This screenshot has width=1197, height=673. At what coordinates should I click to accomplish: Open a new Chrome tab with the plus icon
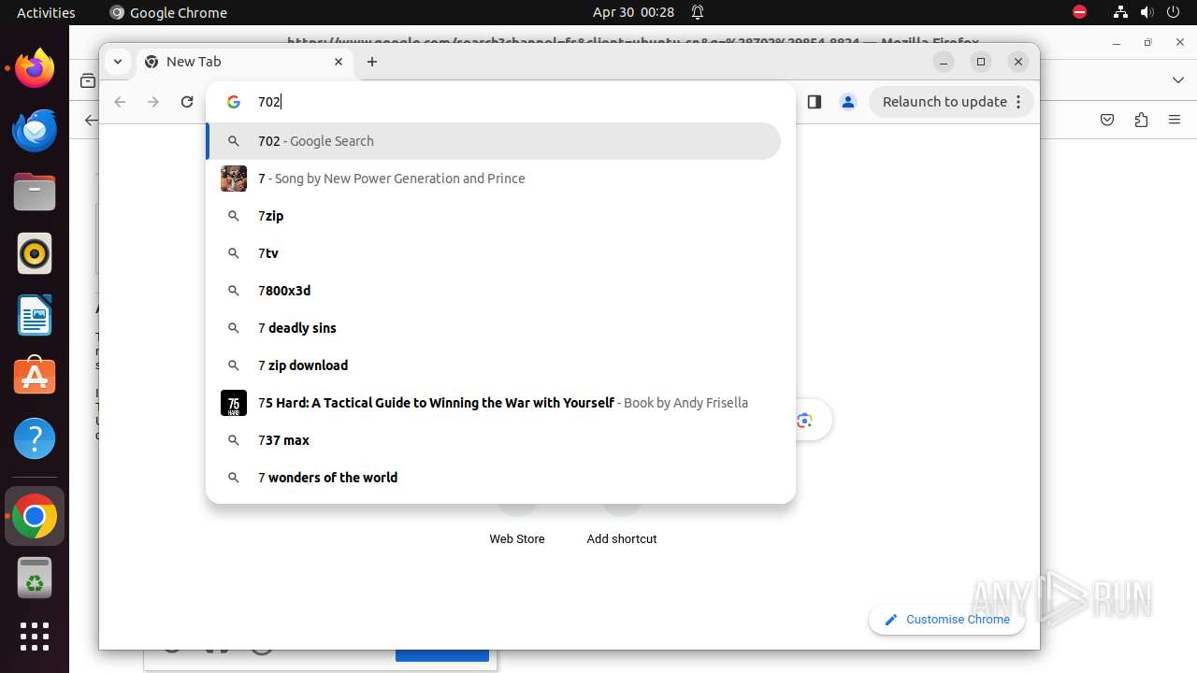tap(372, 62)
